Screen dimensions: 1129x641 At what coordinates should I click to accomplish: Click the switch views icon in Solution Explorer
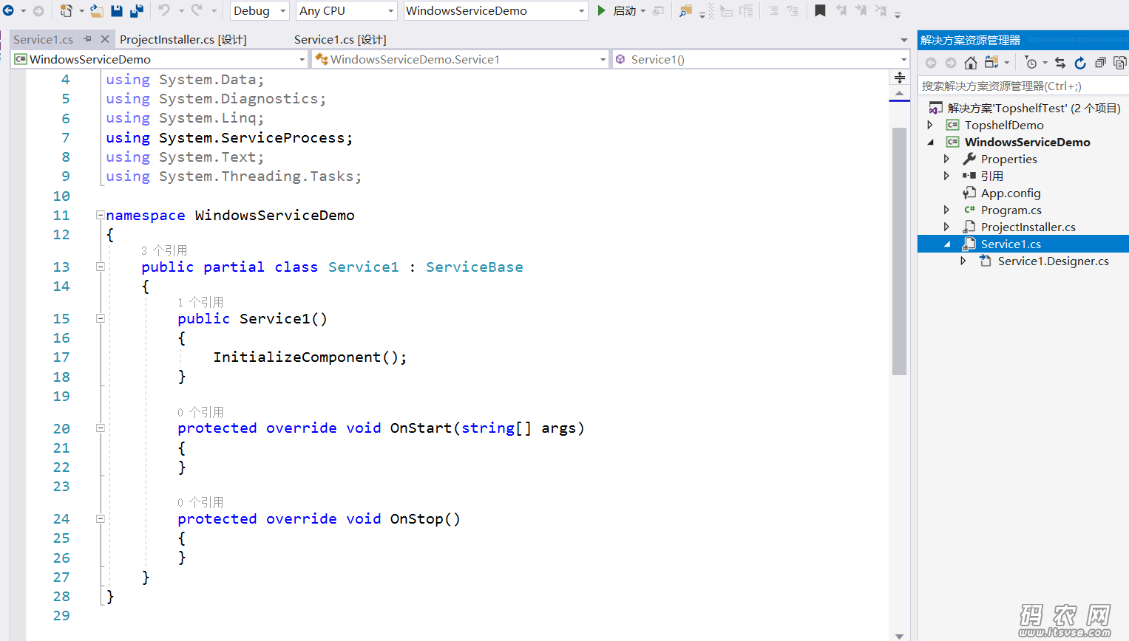click(x=991, y=63)
